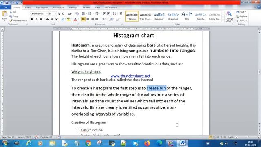Toggle Show/Hide paragraph marks
The width and height of the screenshot is (261, 147).
click(121, 13)
